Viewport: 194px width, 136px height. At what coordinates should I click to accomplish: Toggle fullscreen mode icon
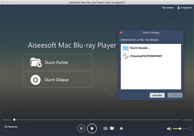190,129
